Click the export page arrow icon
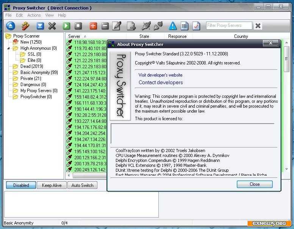Viewport: 294px width, 229px height. click(x=131, y=26)
